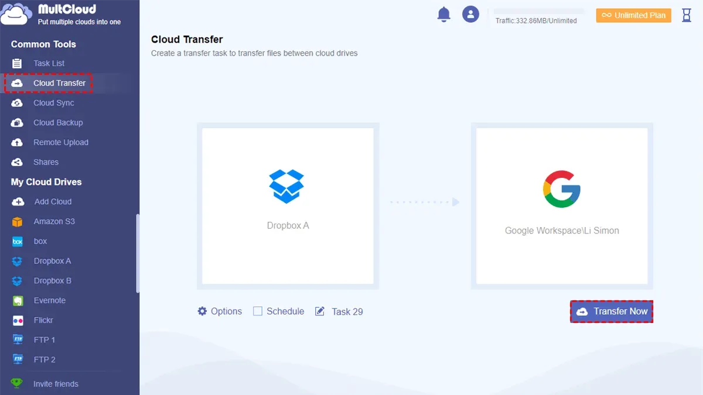The height and width of the screenshot is (395, 703).
Task: Click the My Cloud Drives heading
Action: [46, 182]
